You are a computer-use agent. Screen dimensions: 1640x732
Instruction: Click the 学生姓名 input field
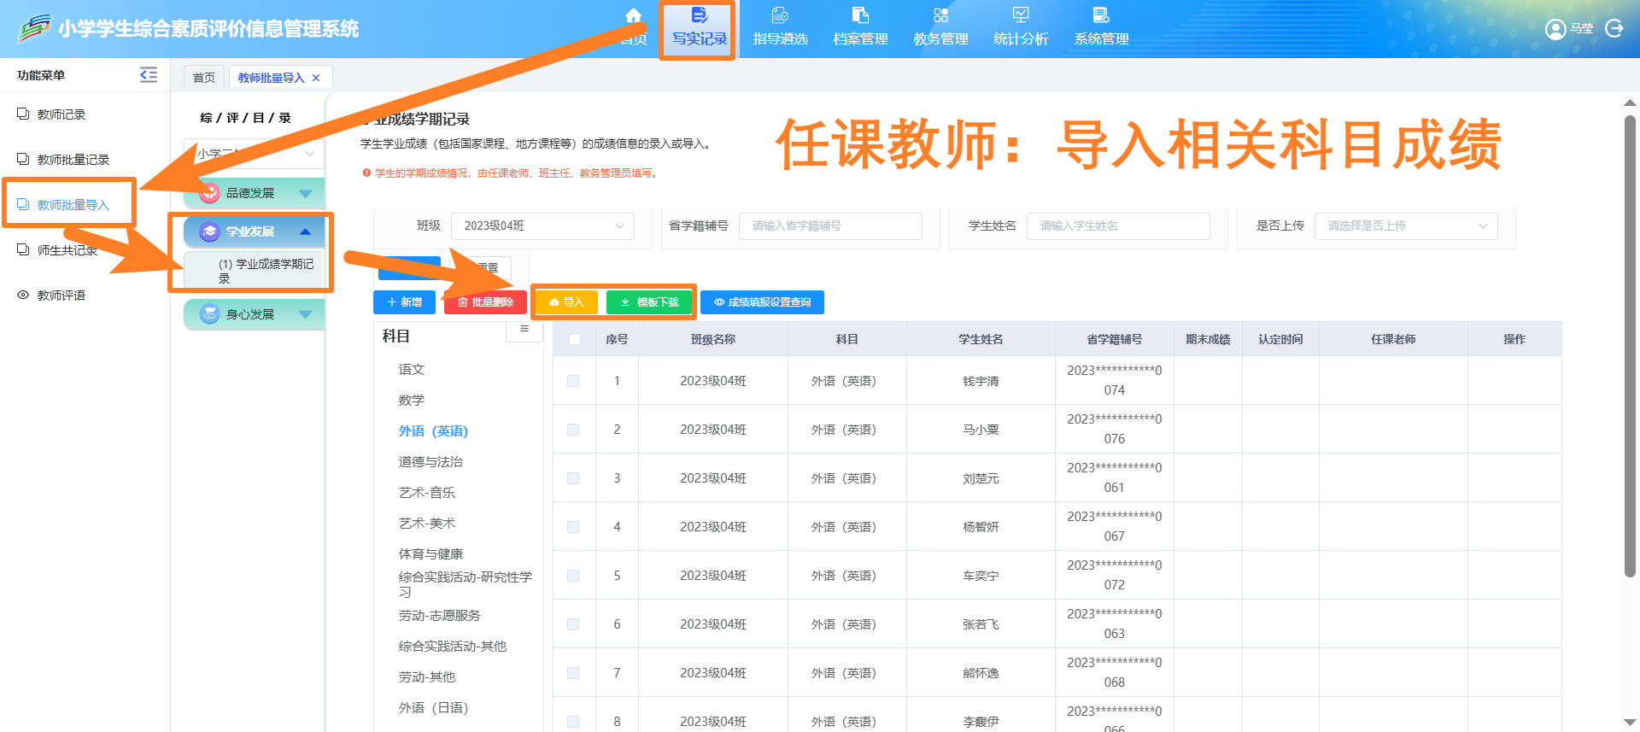click(1118, 226)
